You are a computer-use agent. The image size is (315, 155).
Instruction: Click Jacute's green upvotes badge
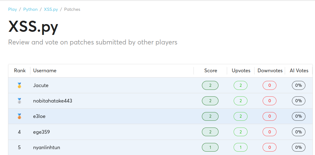(240, 85)
